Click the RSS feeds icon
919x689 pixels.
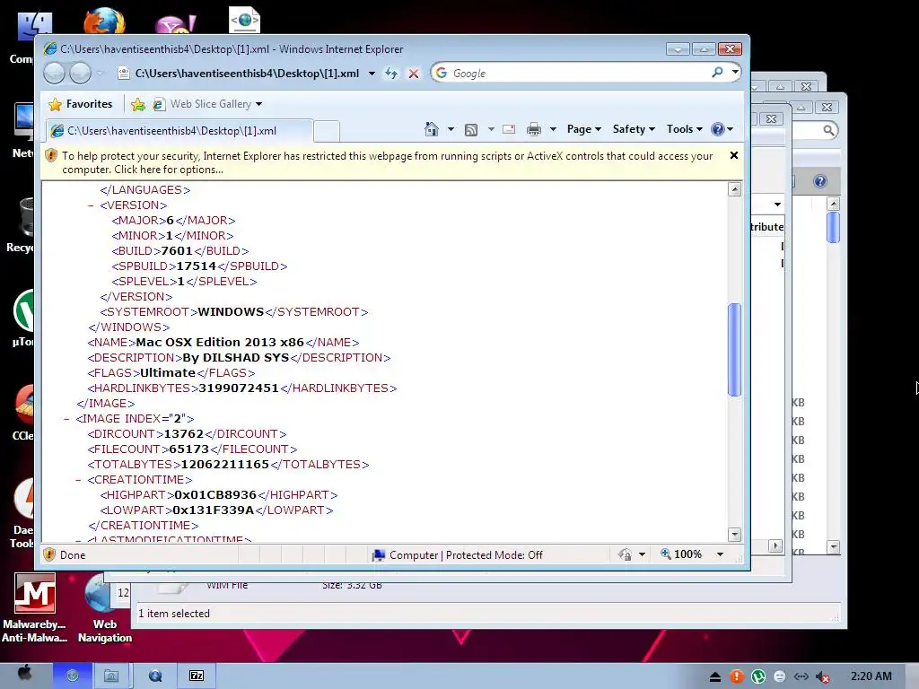pyautogui.click(x=470, y=129)
